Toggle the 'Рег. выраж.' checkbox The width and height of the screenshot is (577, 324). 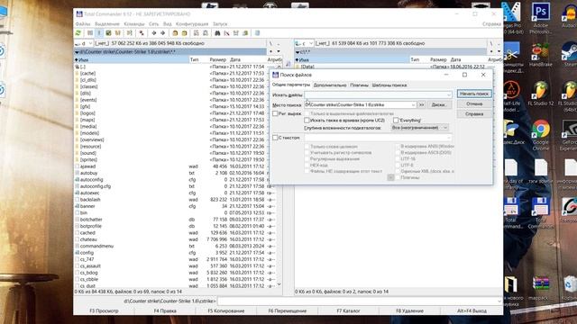[x=275, y=113]
